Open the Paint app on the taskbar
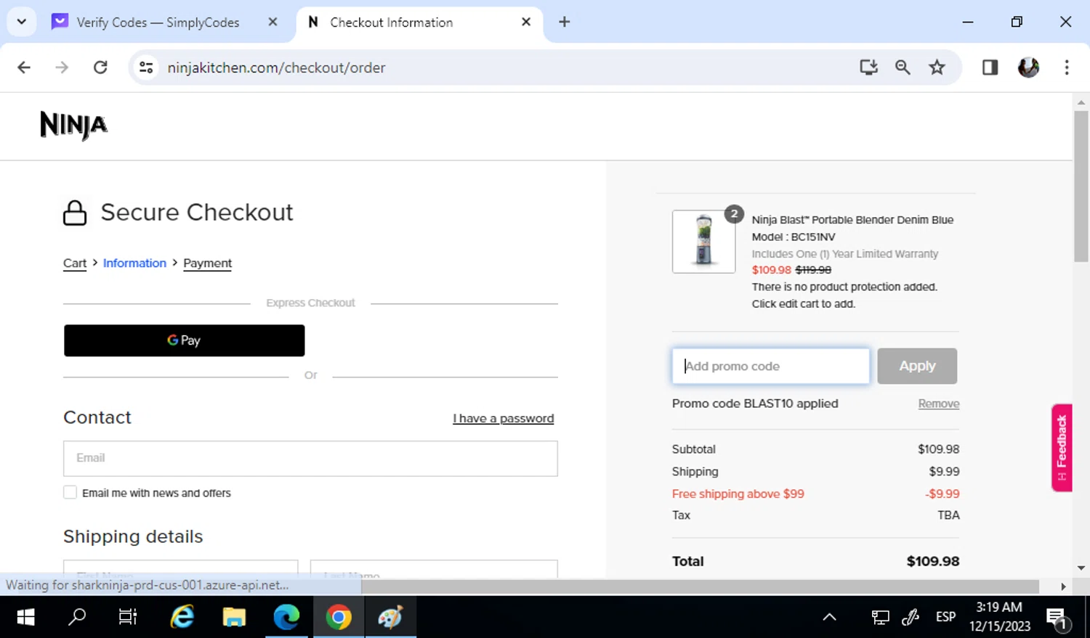 click(x=390, y=617)
